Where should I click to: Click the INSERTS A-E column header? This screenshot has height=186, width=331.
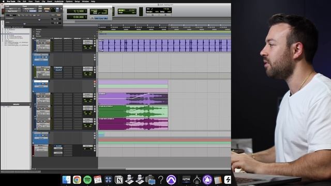coord(58,38)
